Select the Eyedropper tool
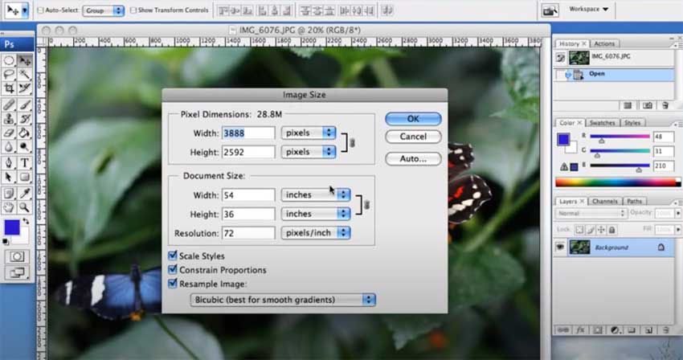The width and height of the screenshot is (683, 360). 25,193
